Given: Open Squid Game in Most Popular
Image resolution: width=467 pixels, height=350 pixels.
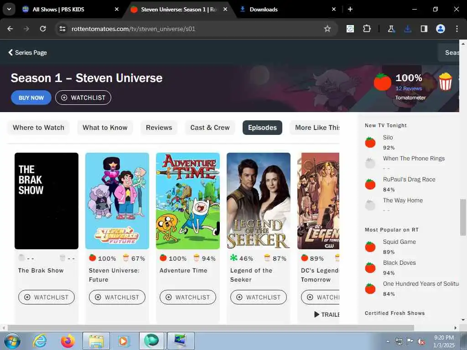Looking at the screenshot, I should (399, 242).
